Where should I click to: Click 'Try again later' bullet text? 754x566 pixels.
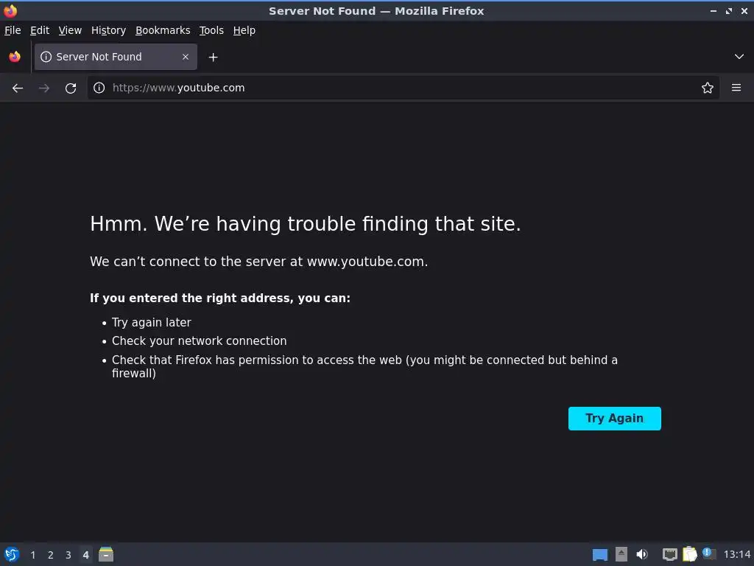pos(152,323)
